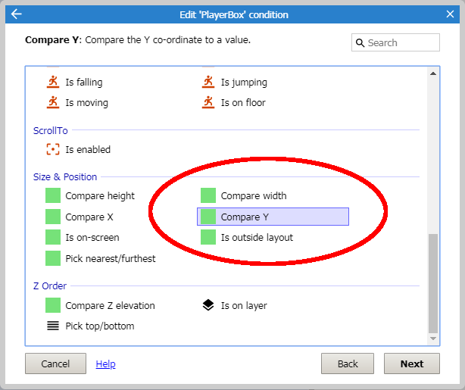465x390 pixels.
Task: Pick the Is moving condition icon
Action: [x=53, y=102]
